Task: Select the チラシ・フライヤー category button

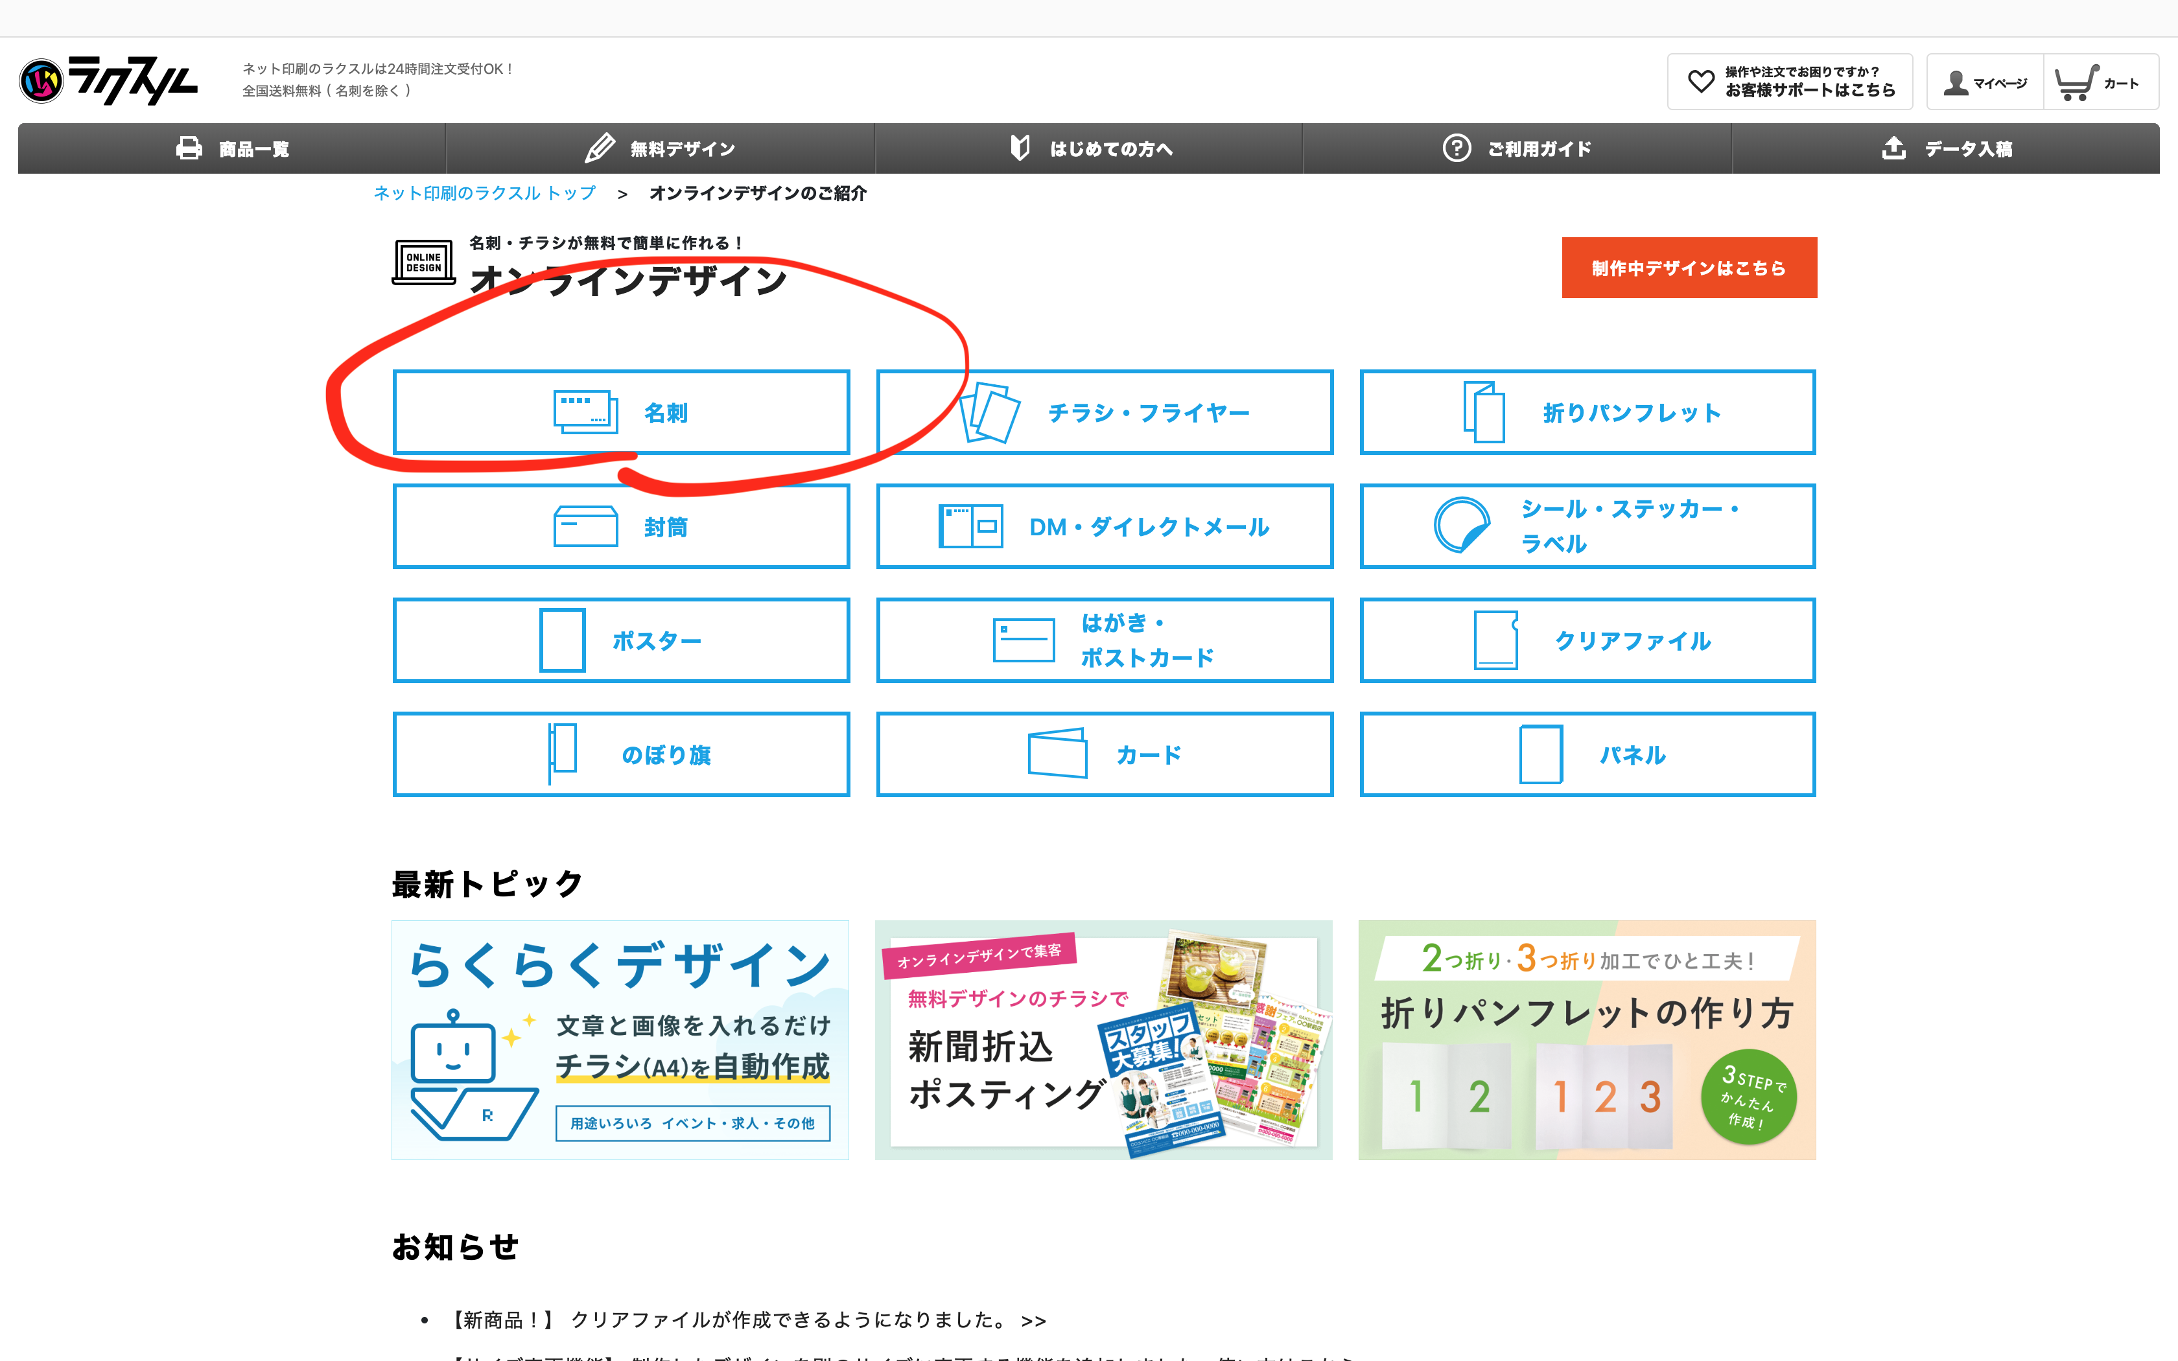Action: point(1105,412)
